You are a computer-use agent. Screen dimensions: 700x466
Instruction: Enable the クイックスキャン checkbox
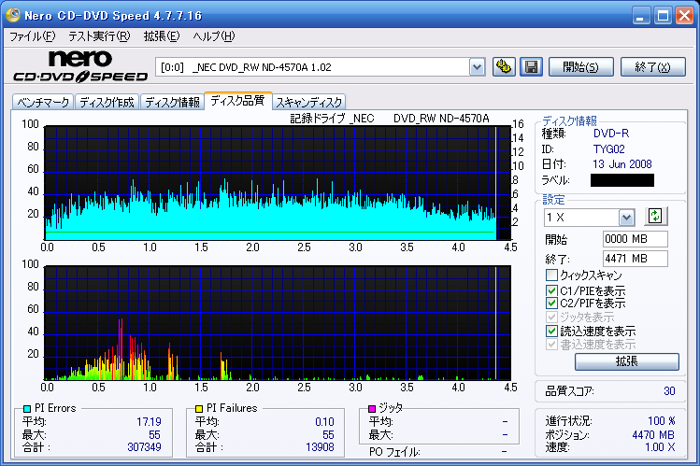click(551, 275)
